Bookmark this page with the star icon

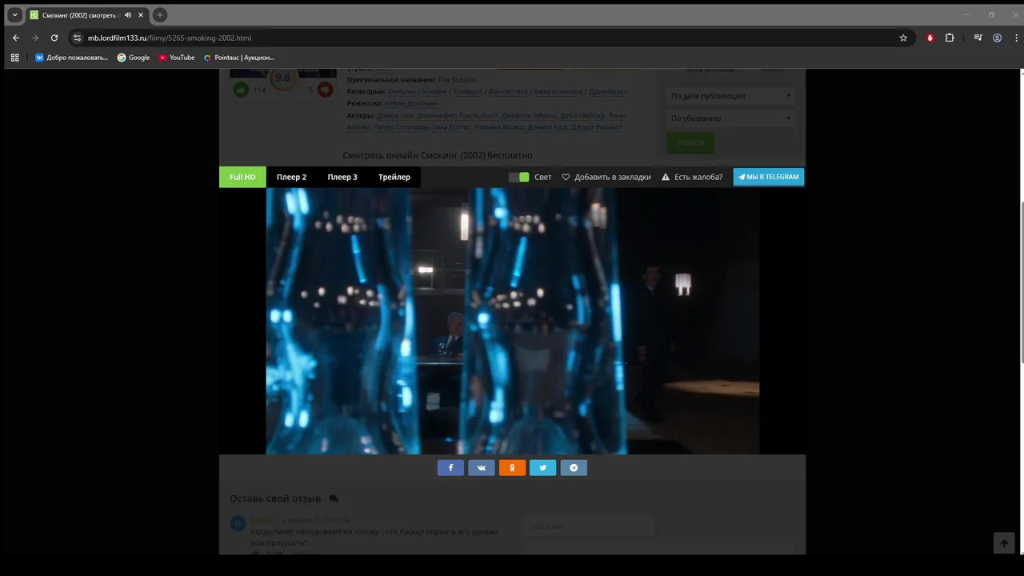click(903, 38)
